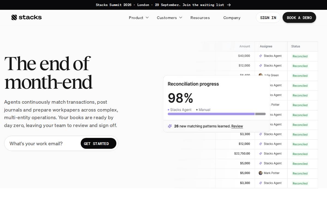Image resolution: width=327 pixels, height=204 pixels.
Task: Click the Assignee column header
Action: tap(266, 46)
